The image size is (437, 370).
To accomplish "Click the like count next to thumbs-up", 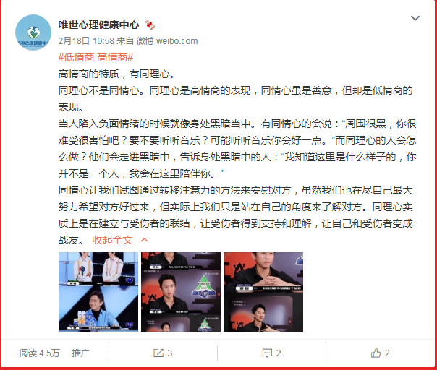I will 387,353.
